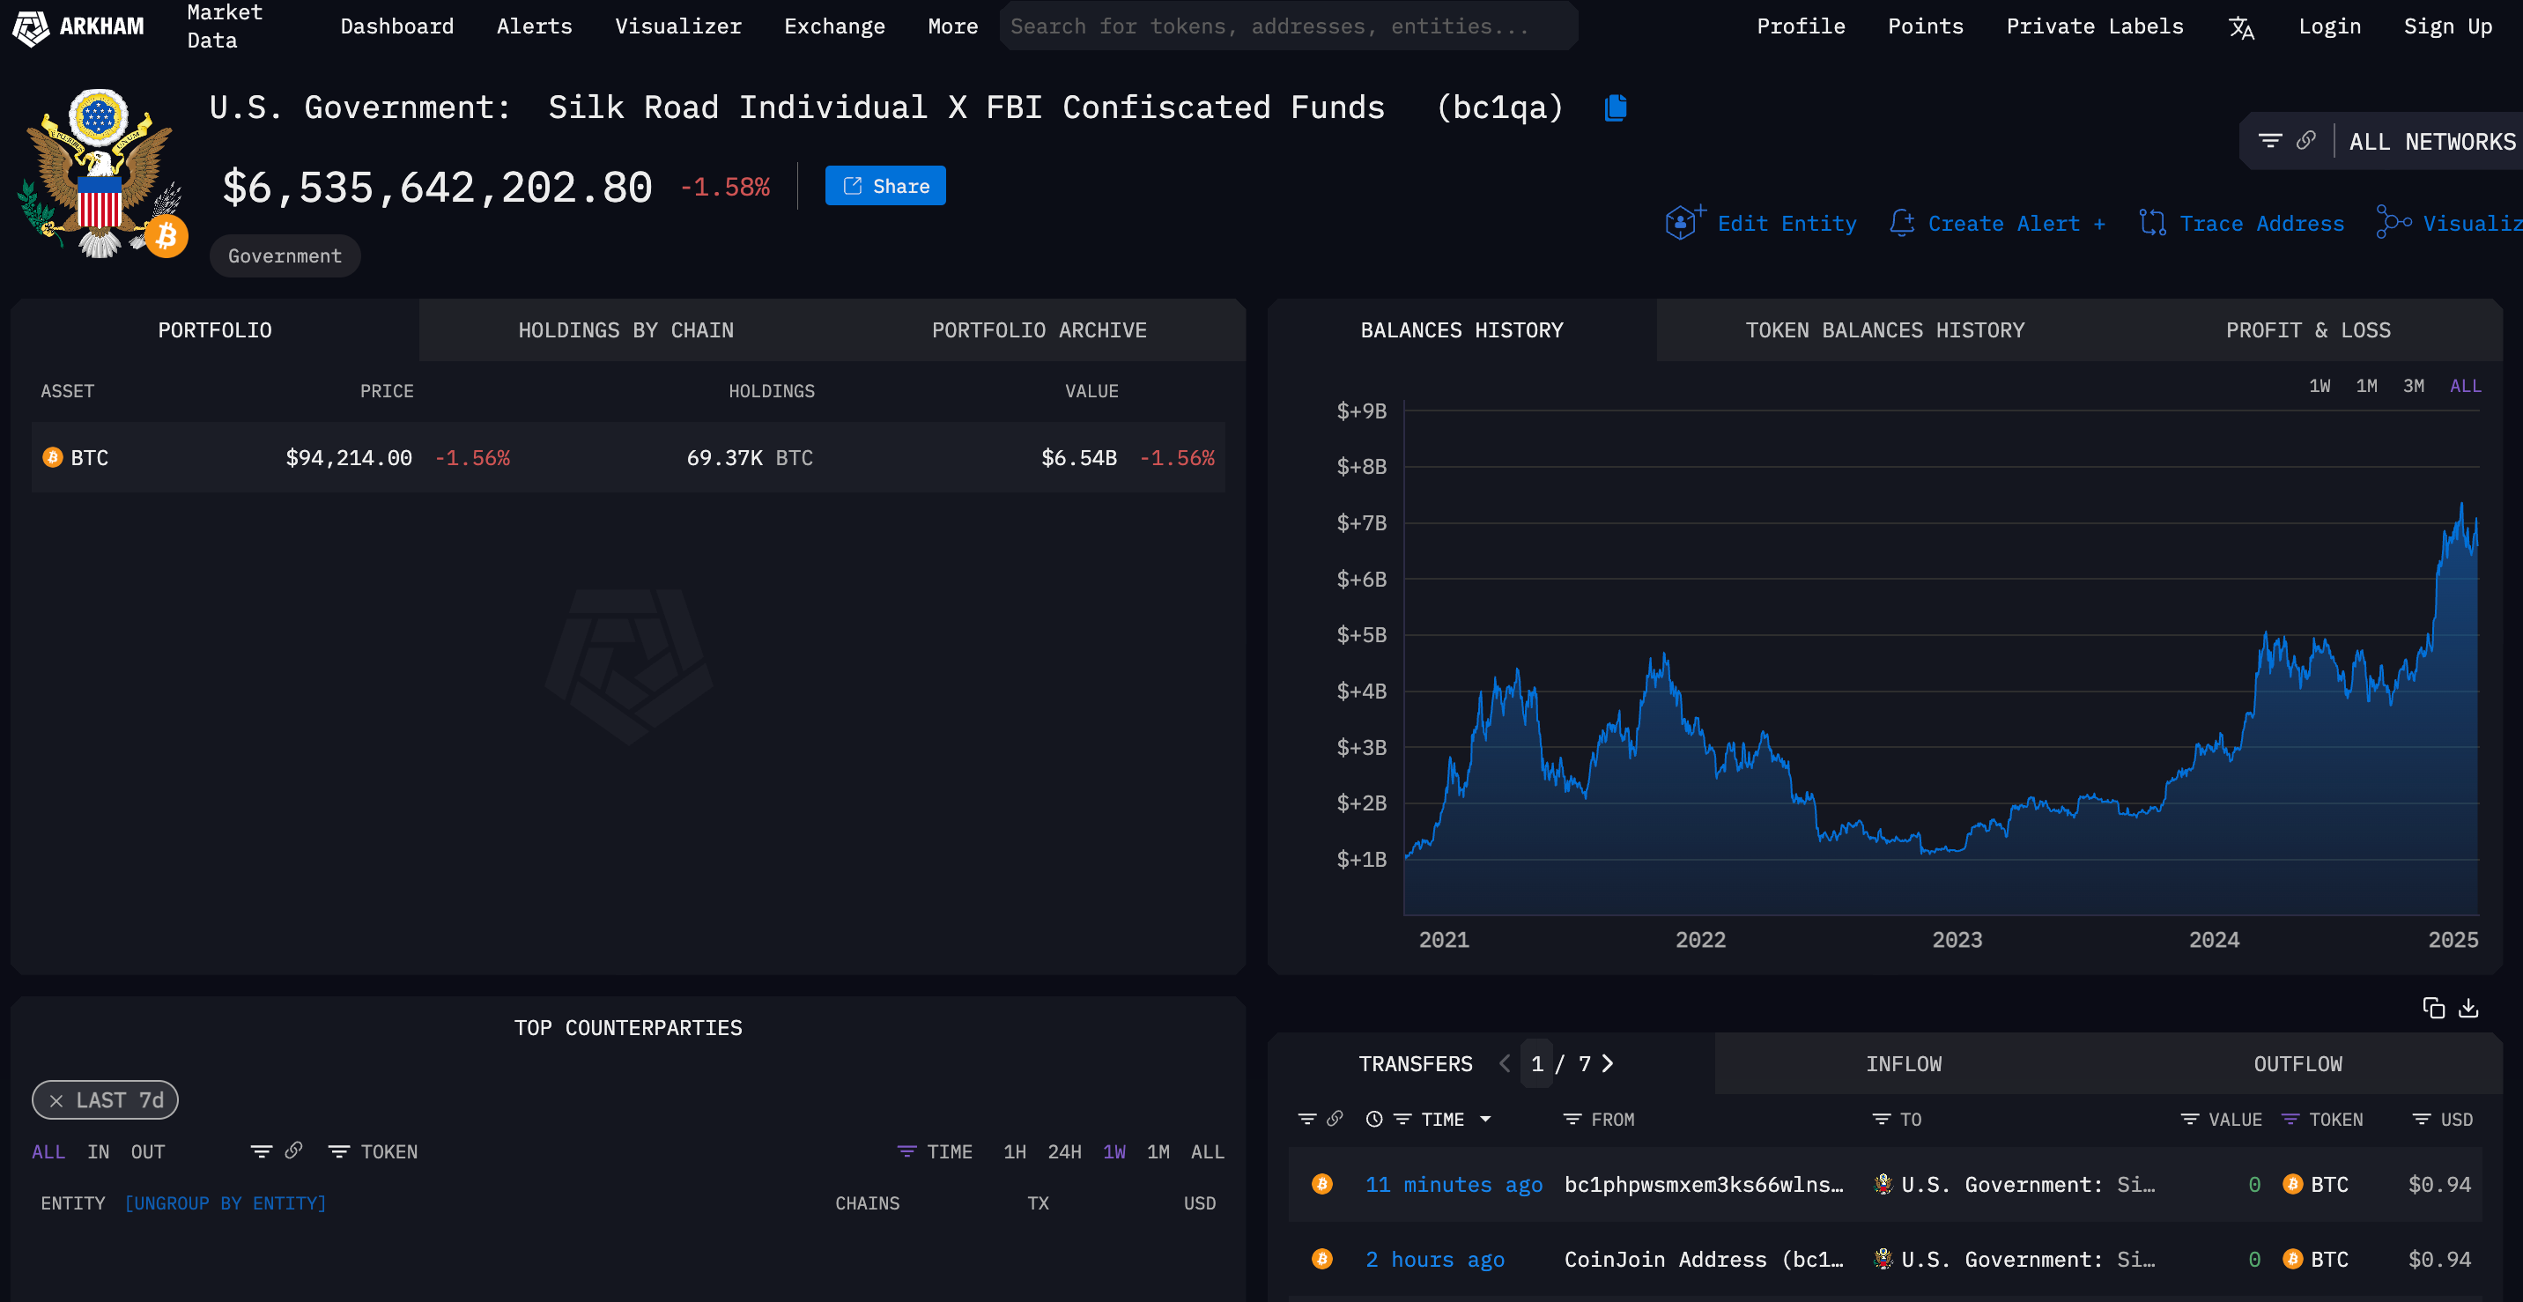Click the Government tag chip

pos(285,255)
